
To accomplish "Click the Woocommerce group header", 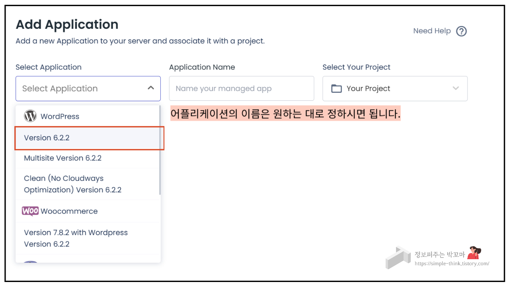I will click(x=88, y=211).
